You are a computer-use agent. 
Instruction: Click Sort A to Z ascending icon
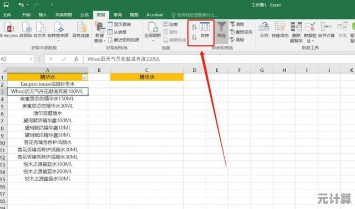(194, 27)
